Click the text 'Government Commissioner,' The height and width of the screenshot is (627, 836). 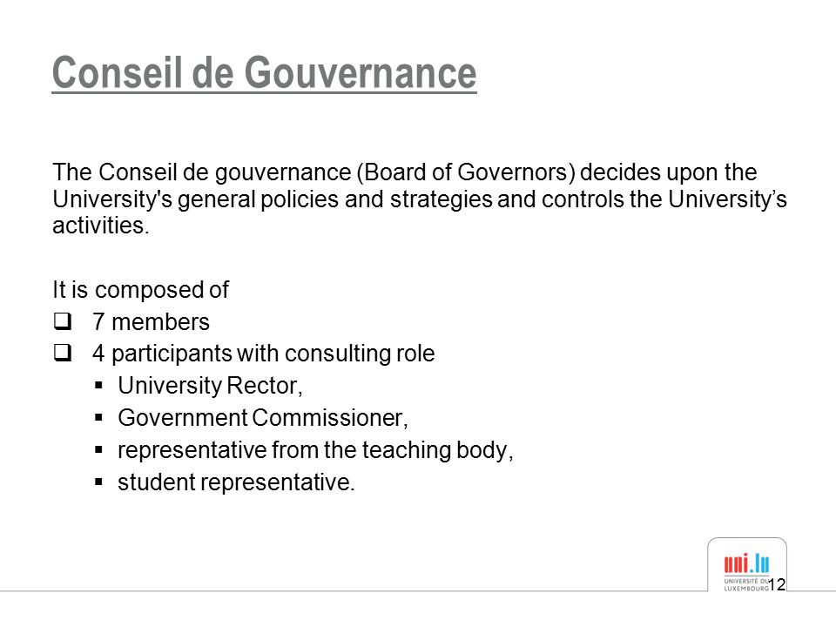click(263, 417)
